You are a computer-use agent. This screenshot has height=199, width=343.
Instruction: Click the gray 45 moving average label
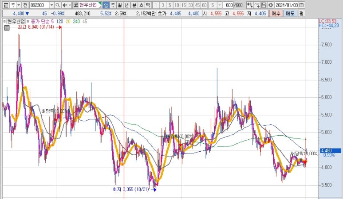coord(85,21)
